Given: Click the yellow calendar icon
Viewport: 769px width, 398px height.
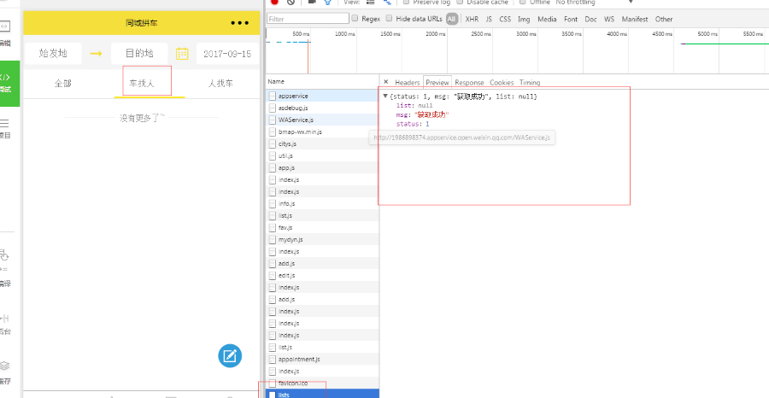Looking at the screenshot, I should click(x=182, y=54).
